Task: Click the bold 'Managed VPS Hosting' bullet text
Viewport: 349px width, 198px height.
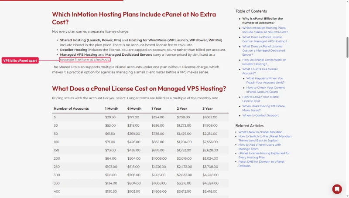Action: (x=79, y=54)
